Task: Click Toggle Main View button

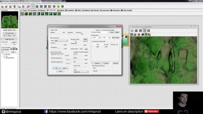Action: click(x=10, y=39)
